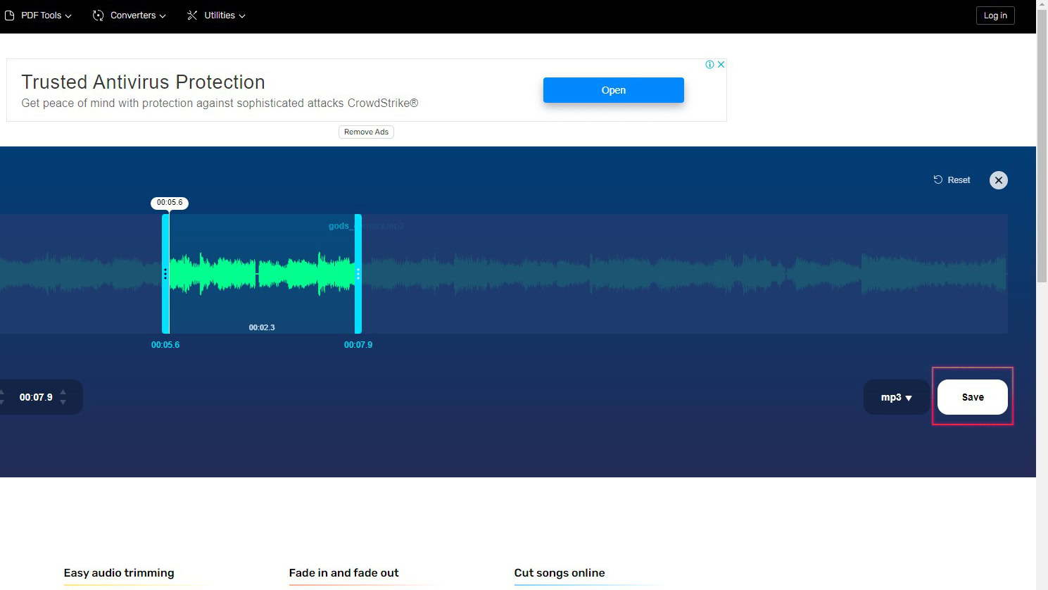Click the right trim handle at 00:07.9
The image size is (1048, 590).
[x=358, y=274]
